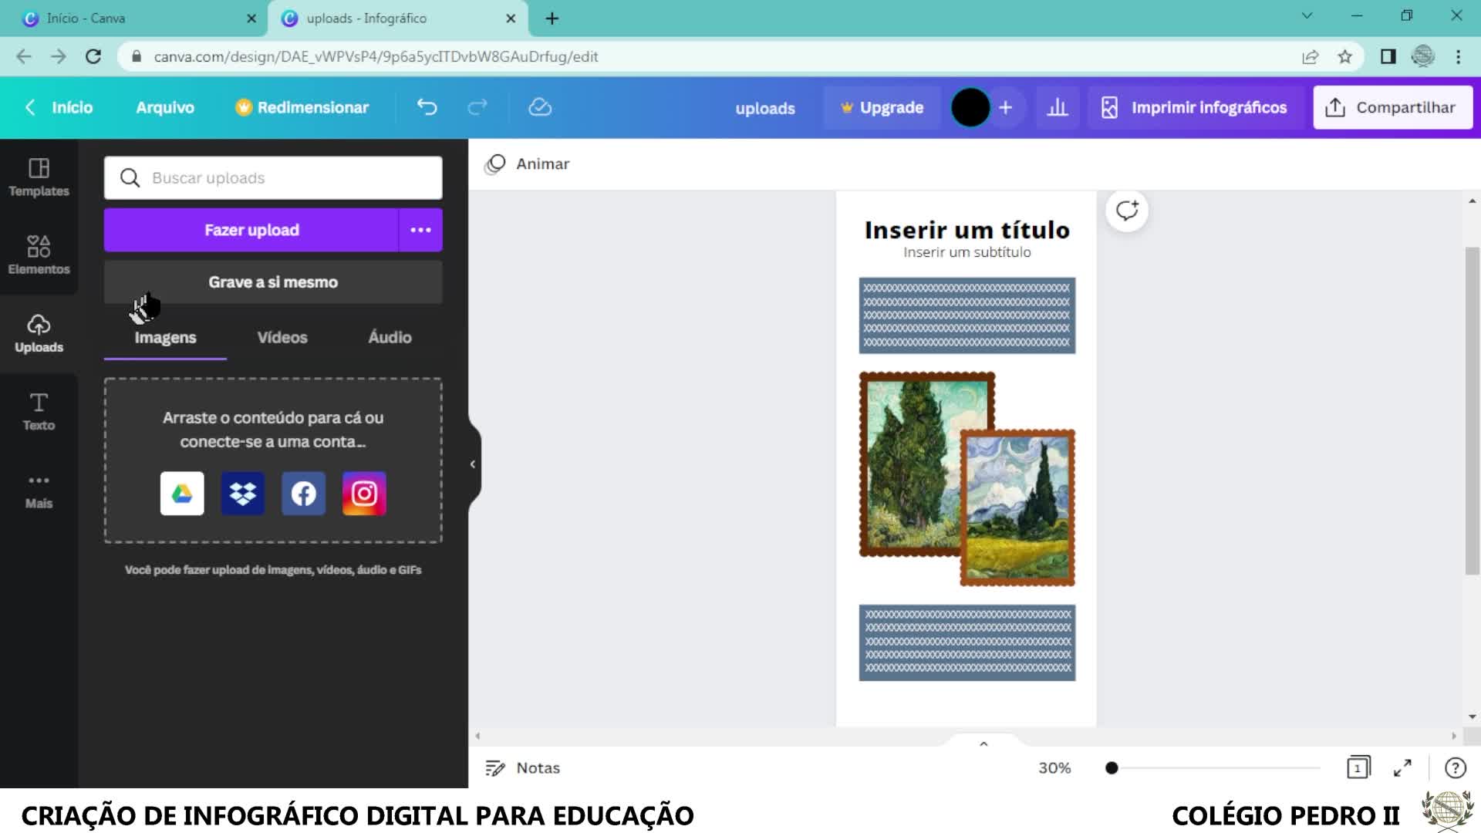This screenshot has height=833, width=1481.
Task: Click the Upgrade button
Action: click(x=882, y=107)
